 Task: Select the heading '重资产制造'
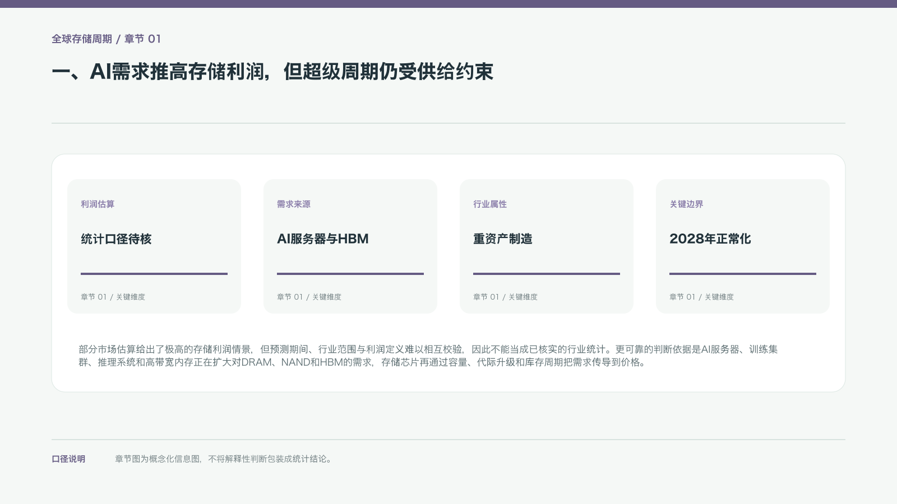[x=503, y=239]
